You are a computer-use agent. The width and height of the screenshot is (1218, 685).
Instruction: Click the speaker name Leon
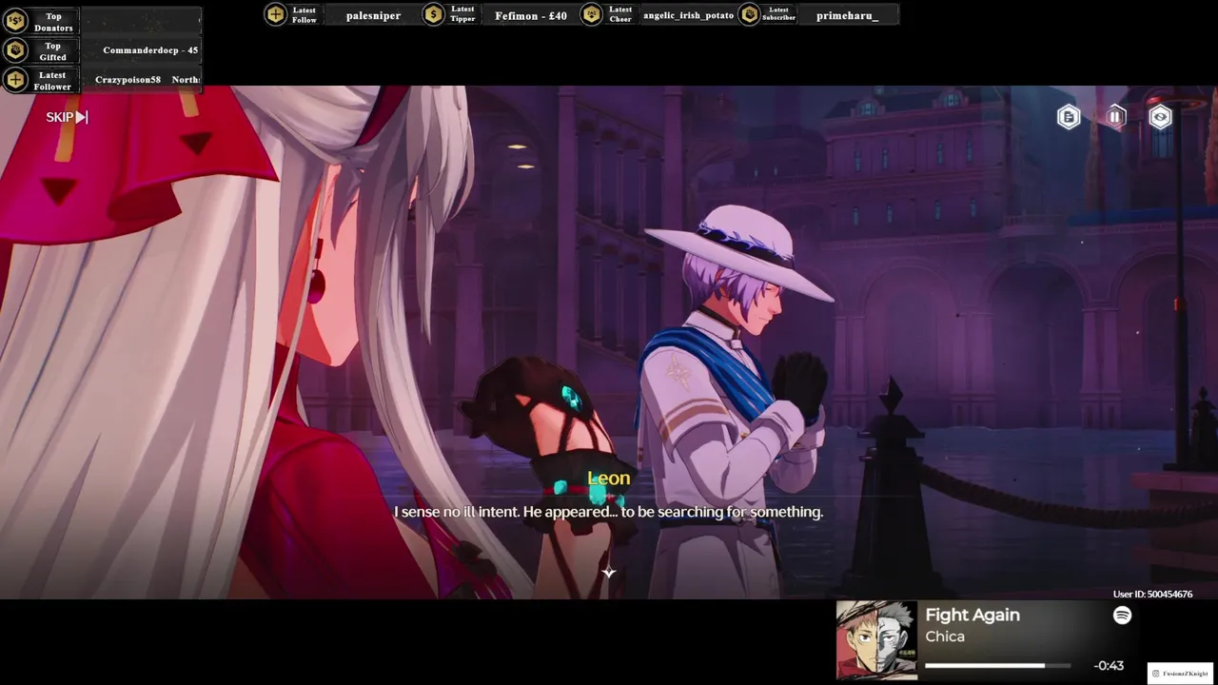pos(608,478)
